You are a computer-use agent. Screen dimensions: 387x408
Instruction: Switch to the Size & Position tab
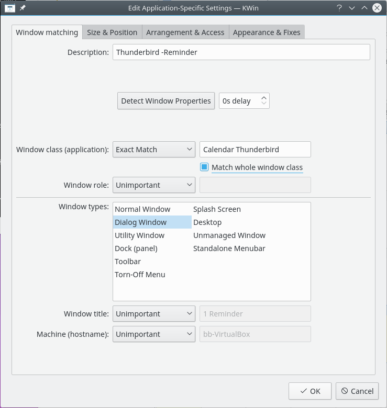tap(112, 32)
